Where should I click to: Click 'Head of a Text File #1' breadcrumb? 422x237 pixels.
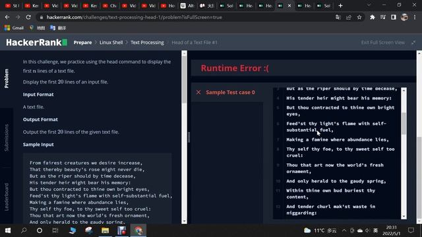[x=195, y=42]
